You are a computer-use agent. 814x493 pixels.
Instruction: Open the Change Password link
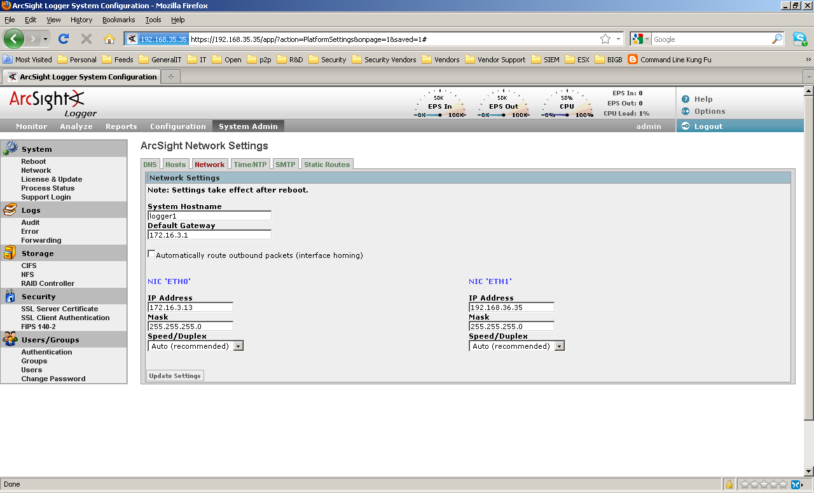(53, 379)
